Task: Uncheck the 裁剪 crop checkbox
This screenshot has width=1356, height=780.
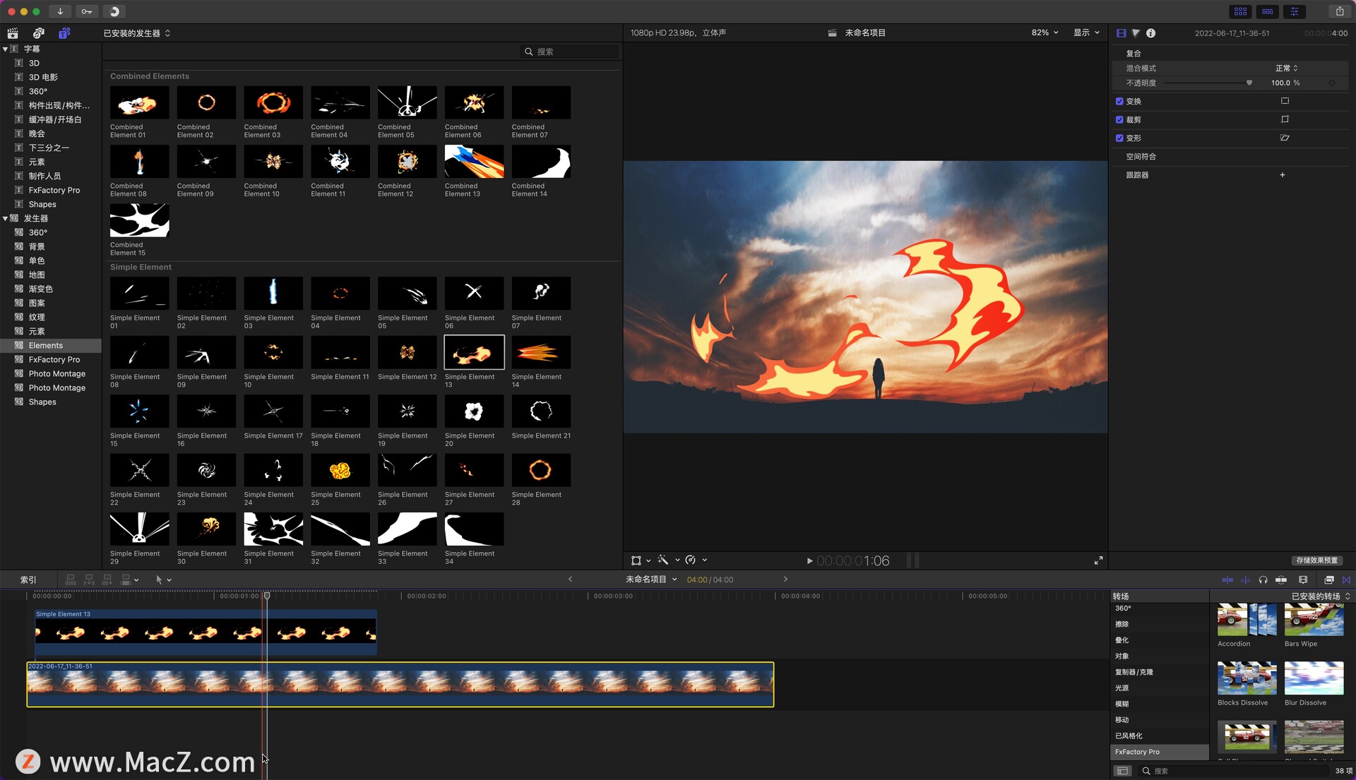Action: pyautogui.click(x=1119, y=120)
